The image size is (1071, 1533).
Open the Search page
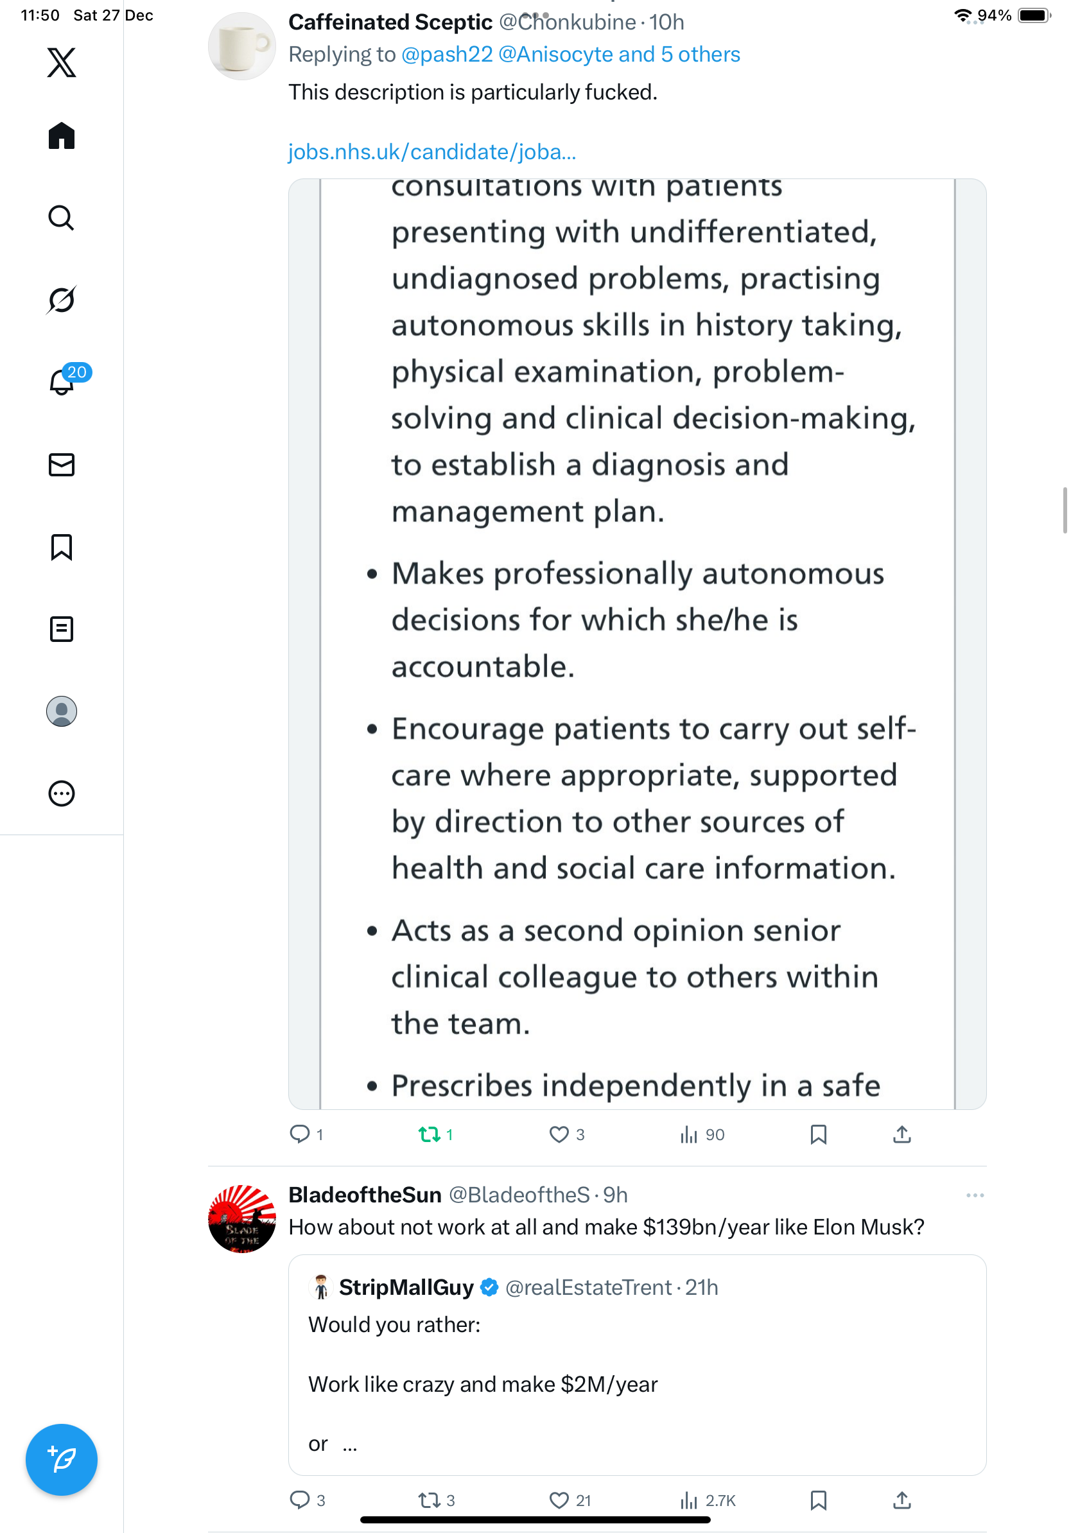coord(62,218)
